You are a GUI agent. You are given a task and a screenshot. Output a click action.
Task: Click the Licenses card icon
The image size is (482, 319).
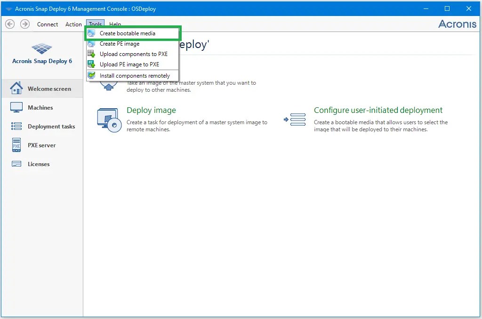(x=16, y=164)
